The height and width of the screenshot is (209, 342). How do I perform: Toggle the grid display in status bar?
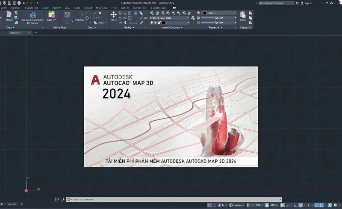pyautogui.click(x=282, y=205)
